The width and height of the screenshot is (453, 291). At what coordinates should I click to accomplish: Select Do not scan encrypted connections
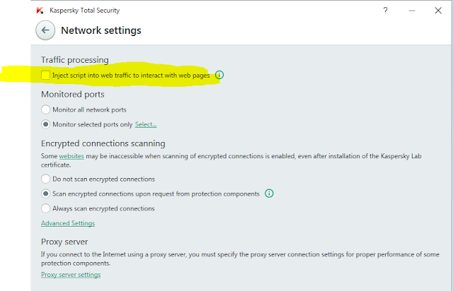pyautogui.click(x=46, y=179)
